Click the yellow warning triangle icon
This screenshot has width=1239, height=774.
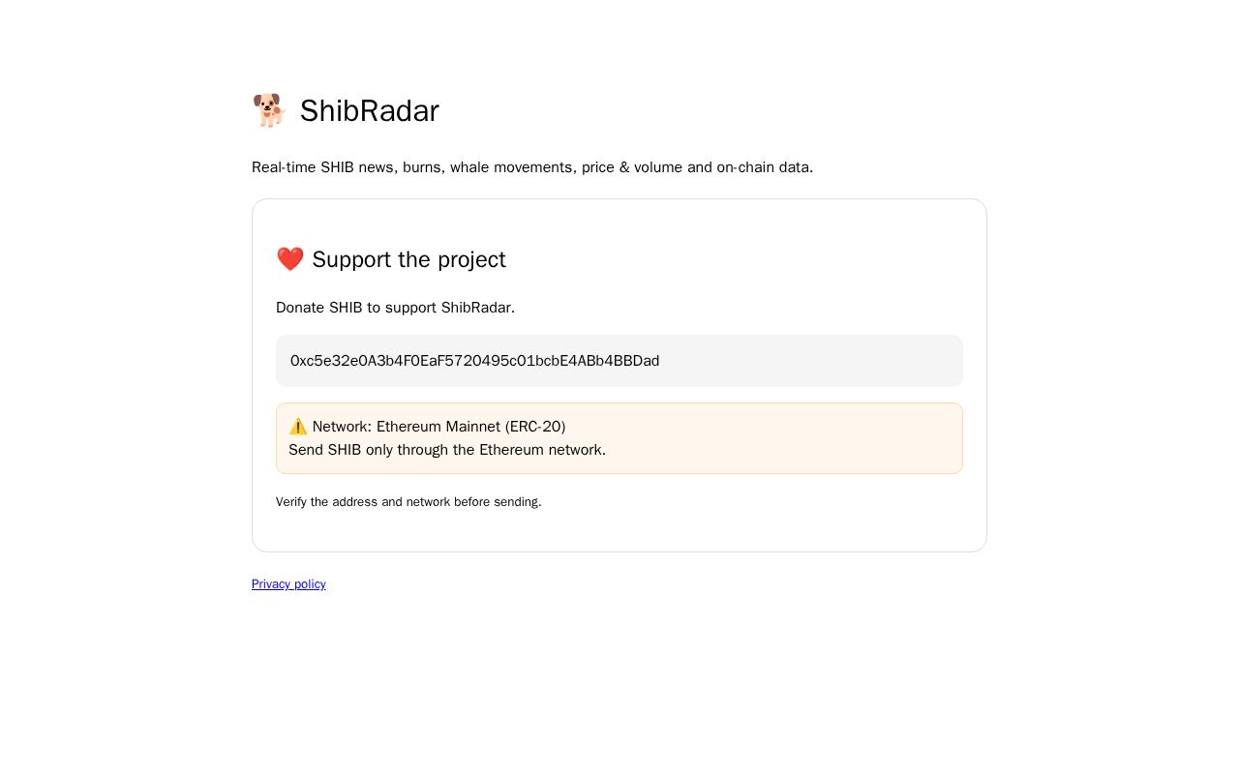(x=298, y=427)
